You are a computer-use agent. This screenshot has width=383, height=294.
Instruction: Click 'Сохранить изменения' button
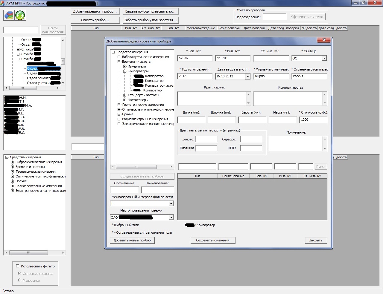pos(213,240)
